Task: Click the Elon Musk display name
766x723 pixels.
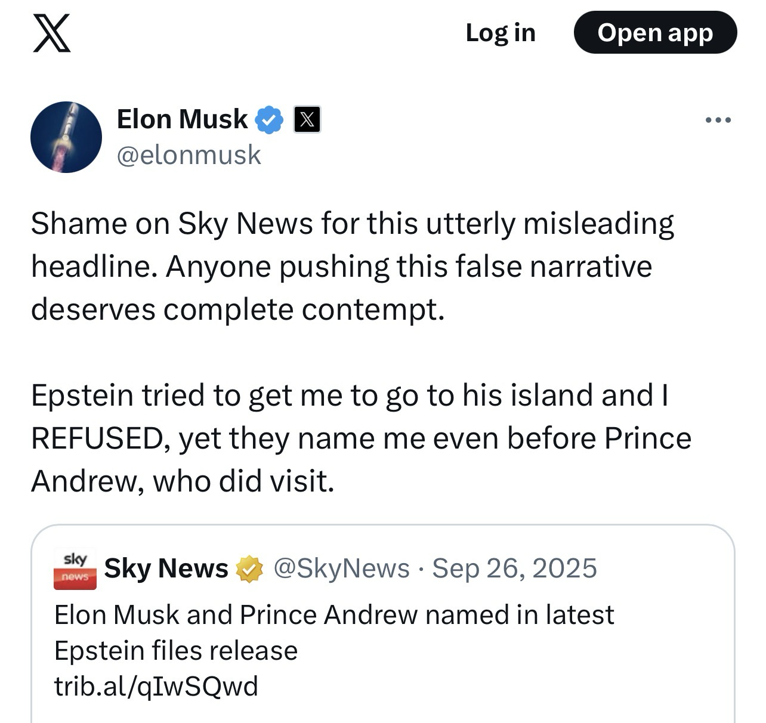Action: coord(182,119)
